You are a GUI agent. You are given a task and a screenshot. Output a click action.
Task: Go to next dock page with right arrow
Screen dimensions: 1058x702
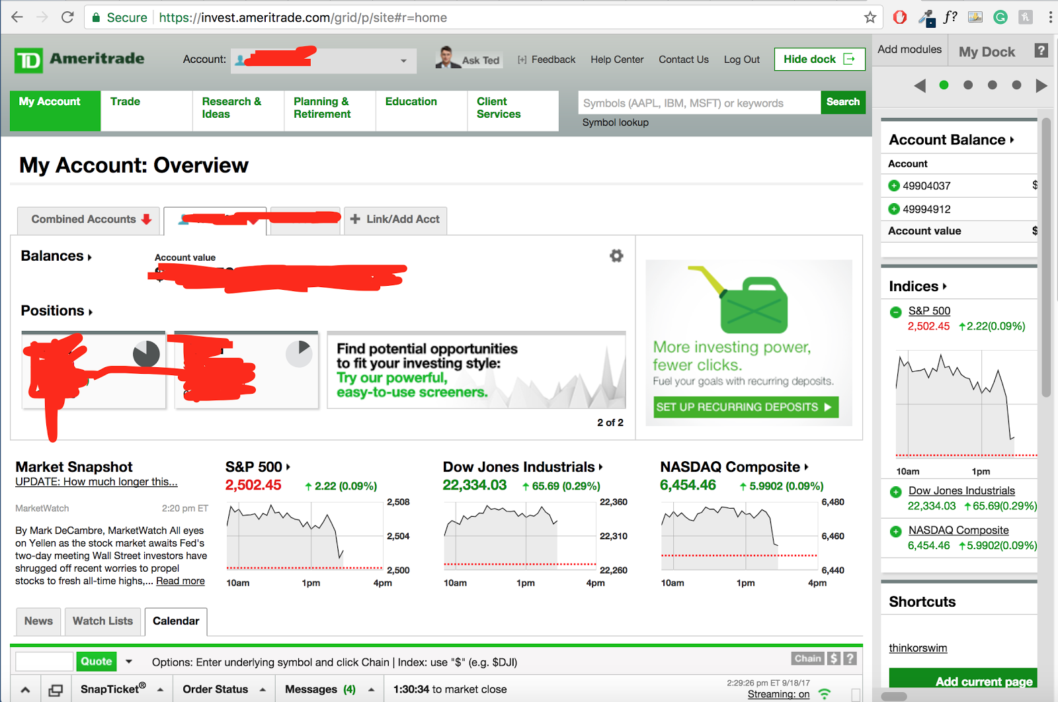1041,85
